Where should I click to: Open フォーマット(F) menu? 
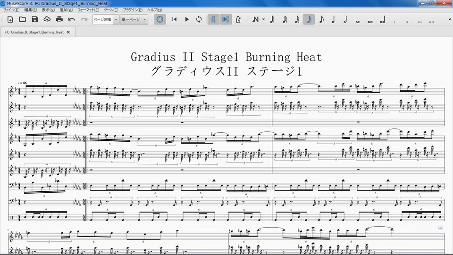click(x=88, y=10)
